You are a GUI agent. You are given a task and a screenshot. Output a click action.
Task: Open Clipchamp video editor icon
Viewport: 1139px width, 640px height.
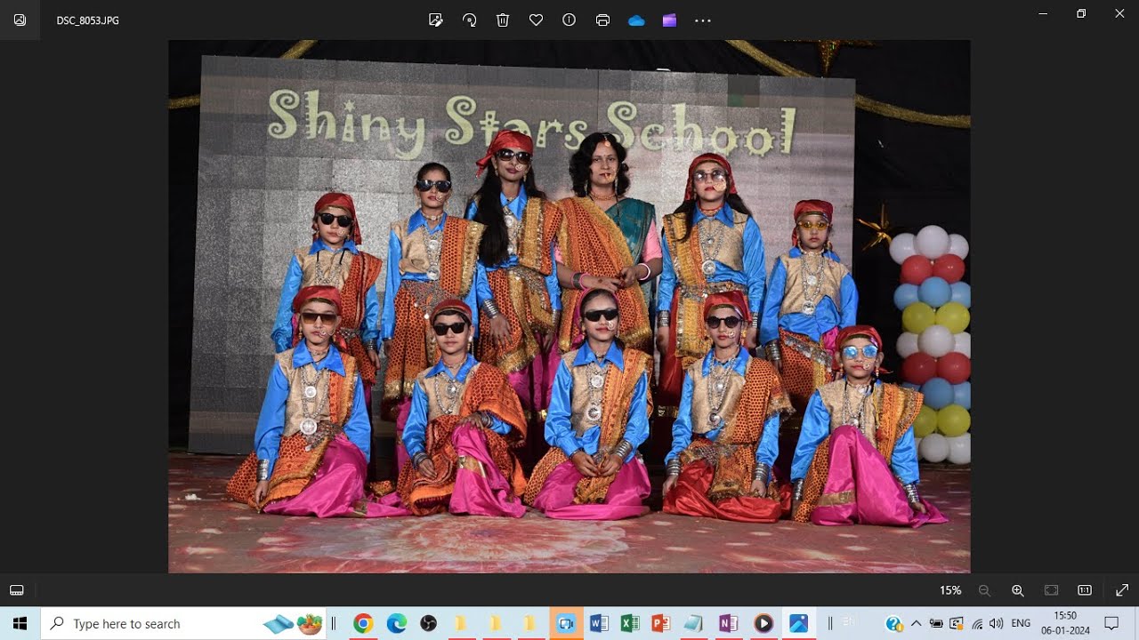click(x=669, y=20)
